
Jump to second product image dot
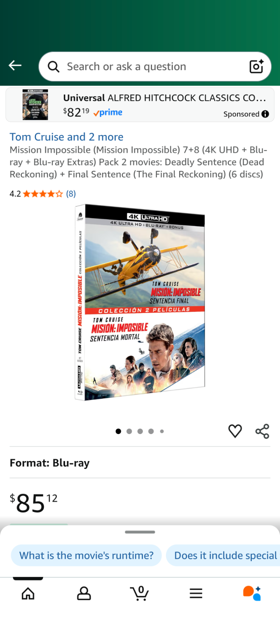129,431
